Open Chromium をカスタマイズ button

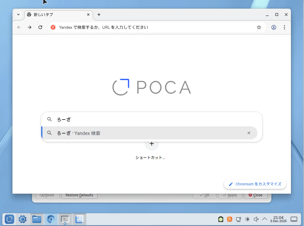point(255,184)
